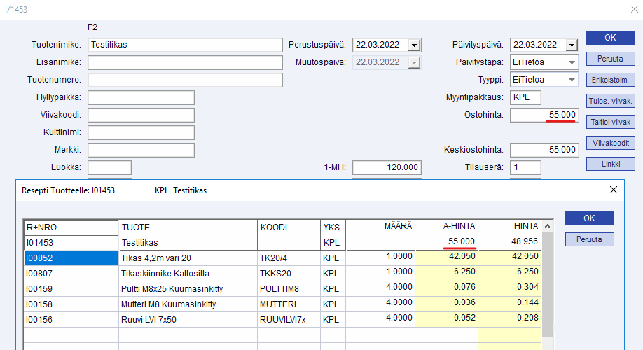Image resolution: width=643 pixels, height=350 pixels.
Task: Click the OK button in product window
Action: click(x=610, y=38)
